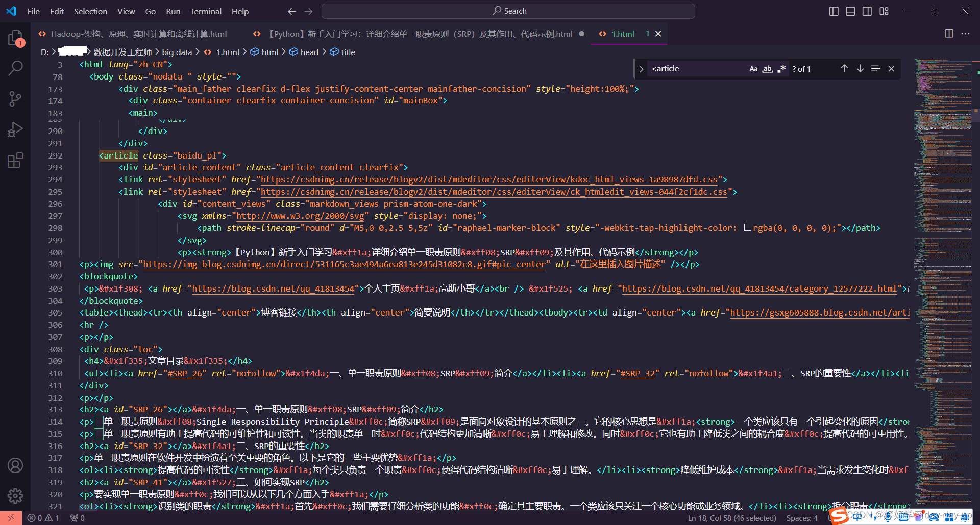Close the find widget
Viewport: 980px width, 525px height.
coord(891,69)
